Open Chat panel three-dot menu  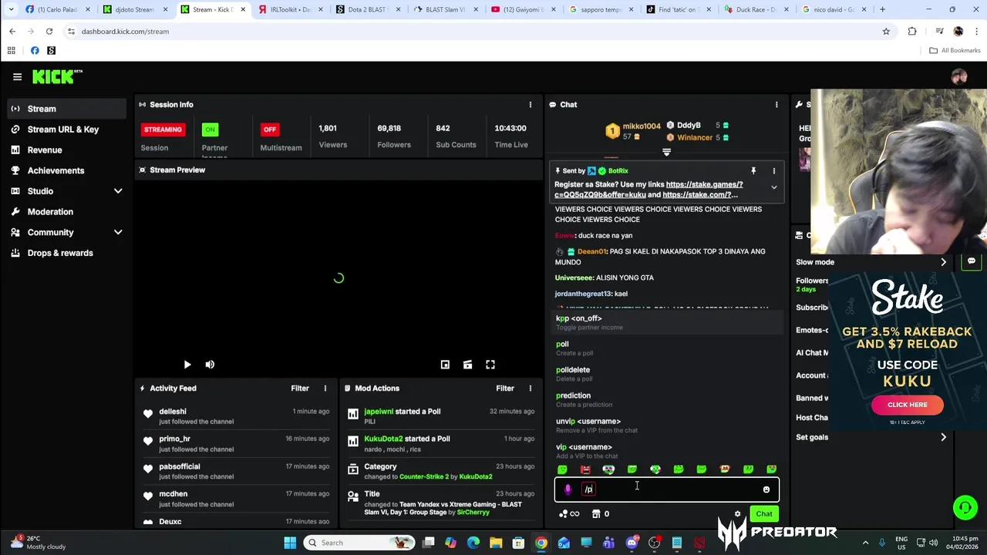(776, 104)
